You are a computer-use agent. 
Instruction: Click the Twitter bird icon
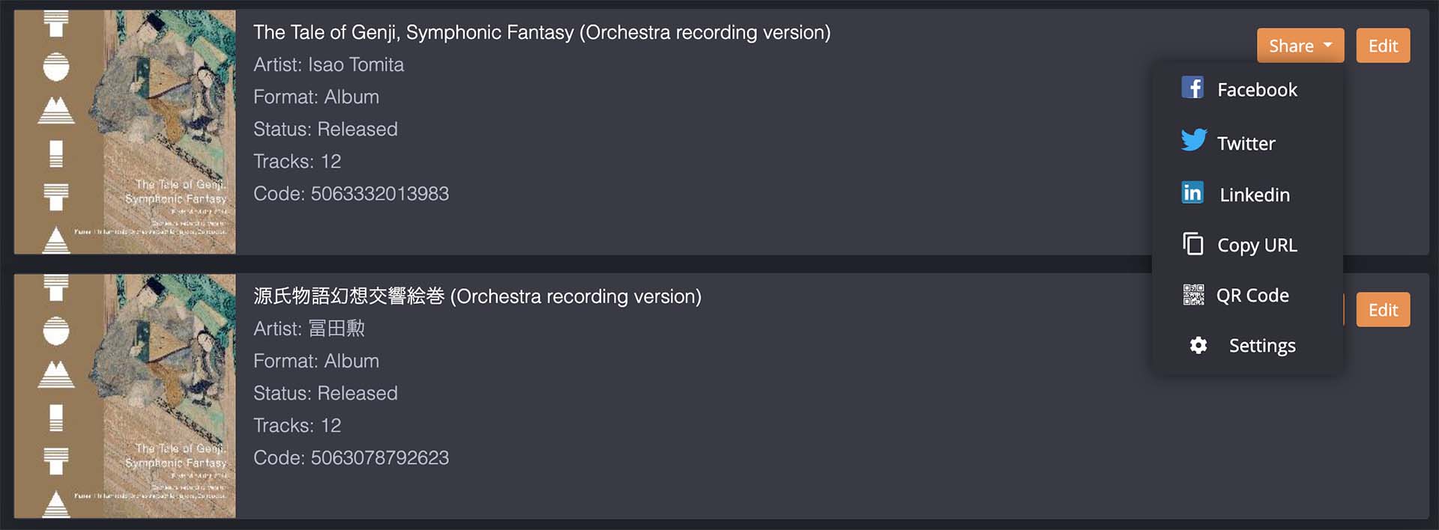1193,140
